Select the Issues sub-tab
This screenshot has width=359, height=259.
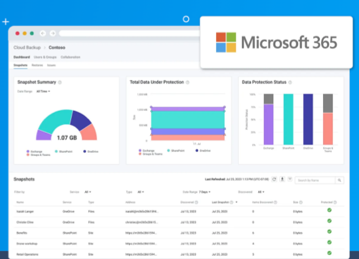pyautogui.click(x=51, y=66)
